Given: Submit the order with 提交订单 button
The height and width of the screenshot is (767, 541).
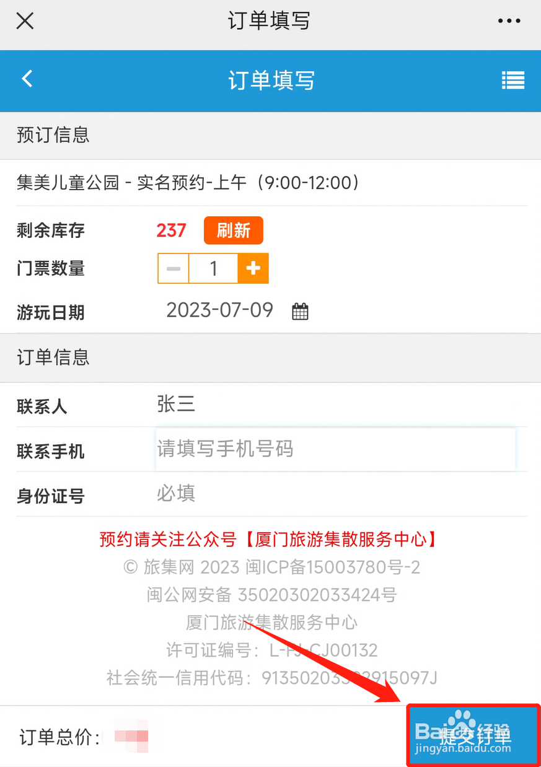Looking at the screenshot, I should tap(473, 735).
